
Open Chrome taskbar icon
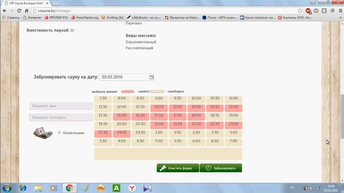coord(69,188)
